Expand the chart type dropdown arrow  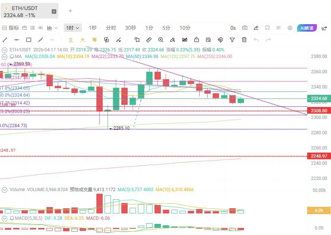tap(56, 28)
